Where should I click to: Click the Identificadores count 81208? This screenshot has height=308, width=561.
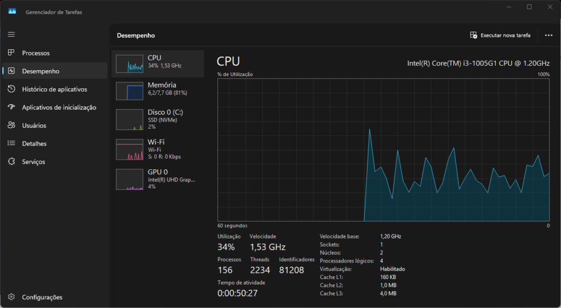point(291,270)
